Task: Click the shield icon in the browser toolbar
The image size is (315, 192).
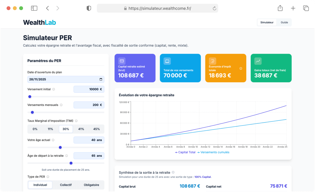Action: [x=89, y=8]
